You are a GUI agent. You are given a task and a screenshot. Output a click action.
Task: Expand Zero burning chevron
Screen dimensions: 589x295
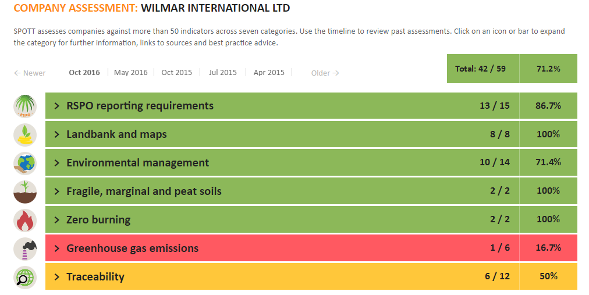click(x=56, y=220)
